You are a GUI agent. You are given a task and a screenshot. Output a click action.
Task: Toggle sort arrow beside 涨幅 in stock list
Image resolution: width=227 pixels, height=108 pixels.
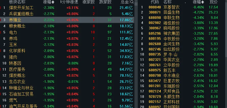tap(203, 2)
